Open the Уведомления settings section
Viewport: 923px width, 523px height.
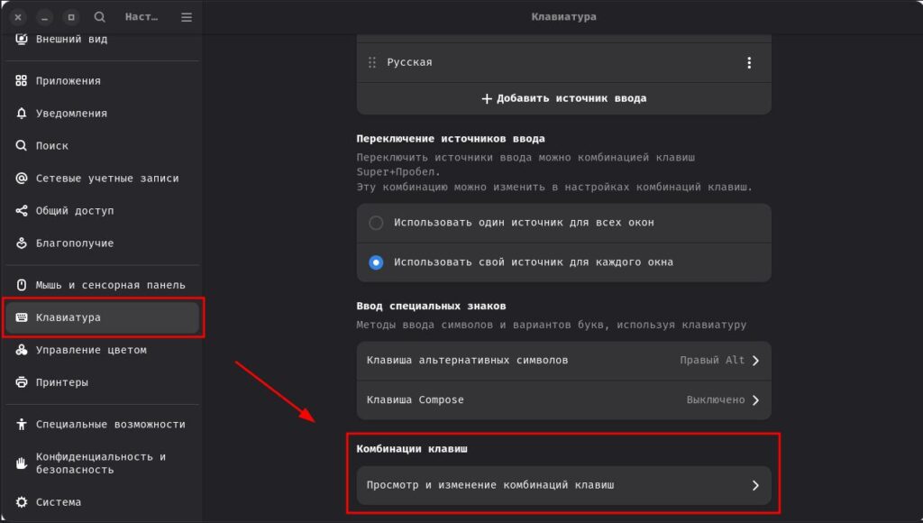pyautogui.click(x=103, y=113)
